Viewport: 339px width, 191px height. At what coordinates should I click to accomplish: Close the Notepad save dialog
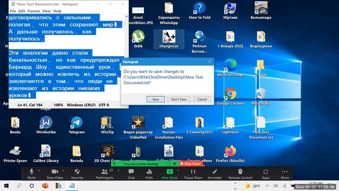coord(210,62)
